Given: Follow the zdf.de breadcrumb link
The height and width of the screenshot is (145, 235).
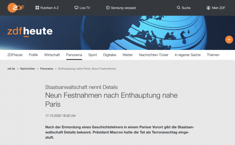Looking at the screenshot, I should pyautogui.click(x=11, y=69).
